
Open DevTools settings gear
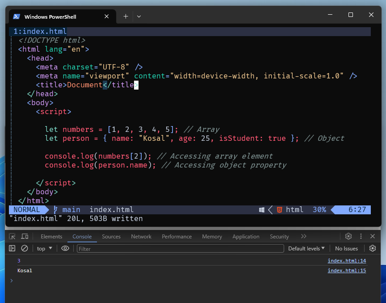tap(348, 236)
